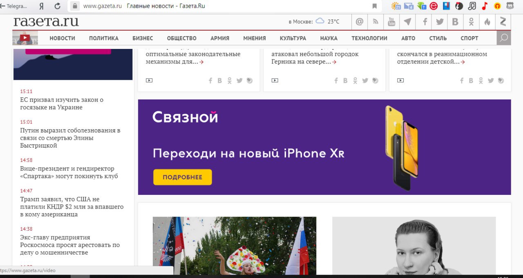Click the padlock site security icon

click(75, 6)
